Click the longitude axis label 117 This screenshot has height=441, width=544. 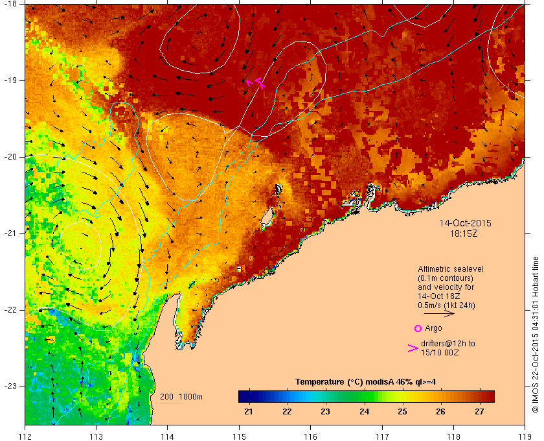tap(382, 436)
